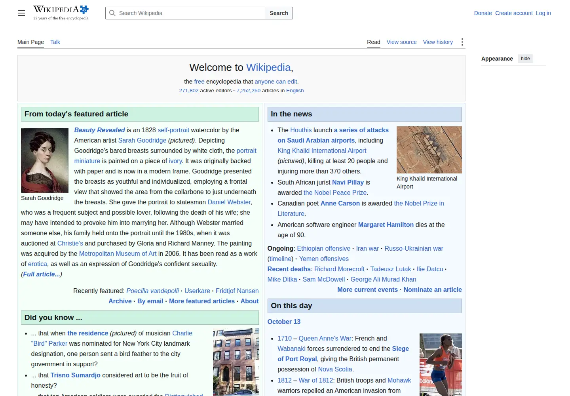
Task: Open the Beauty Revealed article link
Action: (x=99, y=130)
